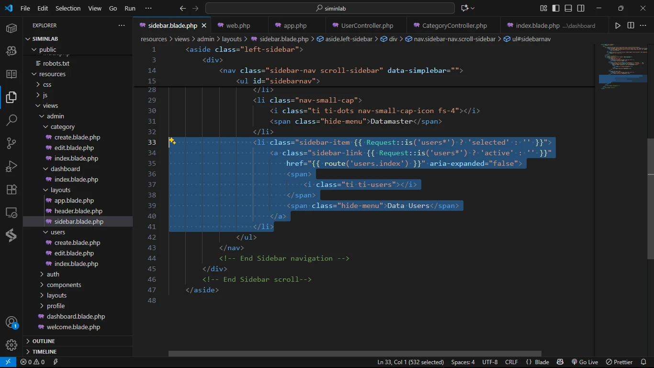Click Prettier in the status bar

click(x=620, y=362)
